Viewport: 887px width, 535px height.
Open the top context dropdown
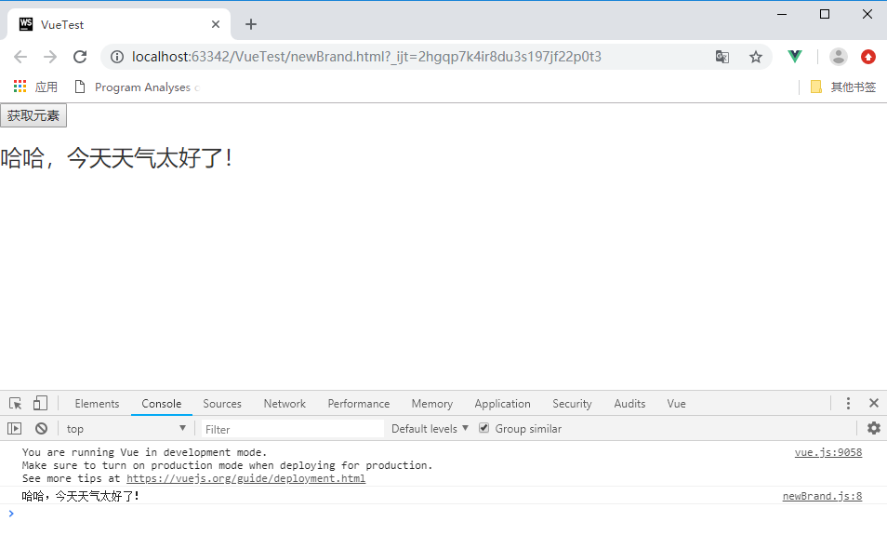pos(126,429)
